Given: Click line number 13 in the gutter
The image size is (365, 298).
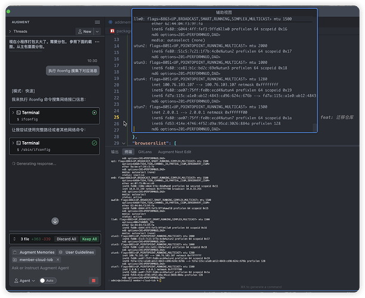Looking at the screenshot, I should pyautogui.click(x=116, y=39).
